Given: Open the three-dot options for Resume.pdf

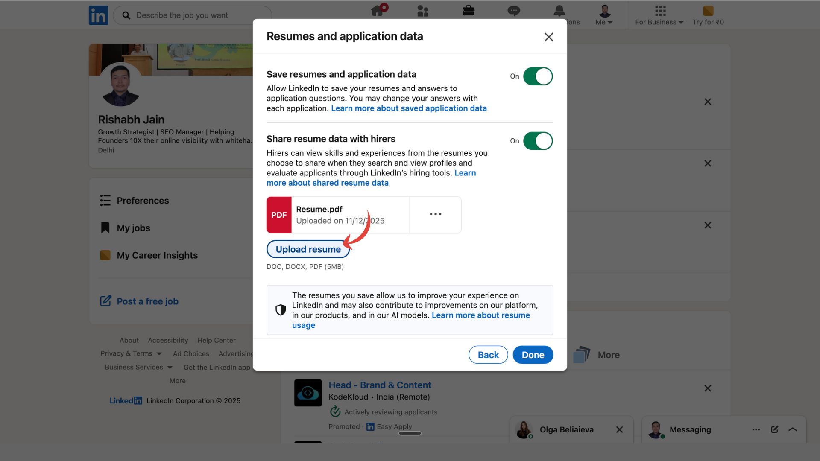Looking at the screenshot, I should [x=435, y=215].
